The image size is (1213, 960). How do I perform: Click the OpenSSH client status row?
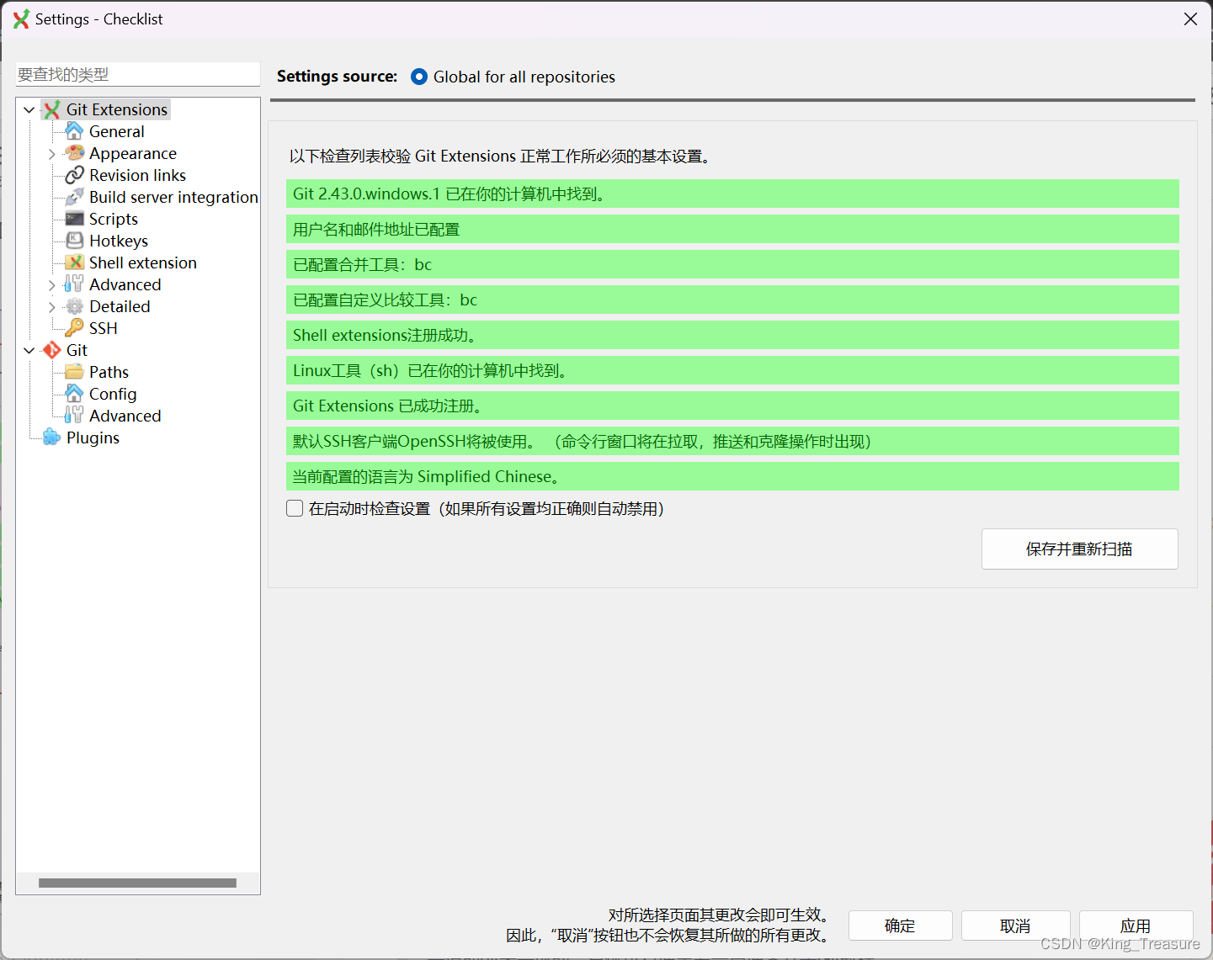(x=732, y=441)
